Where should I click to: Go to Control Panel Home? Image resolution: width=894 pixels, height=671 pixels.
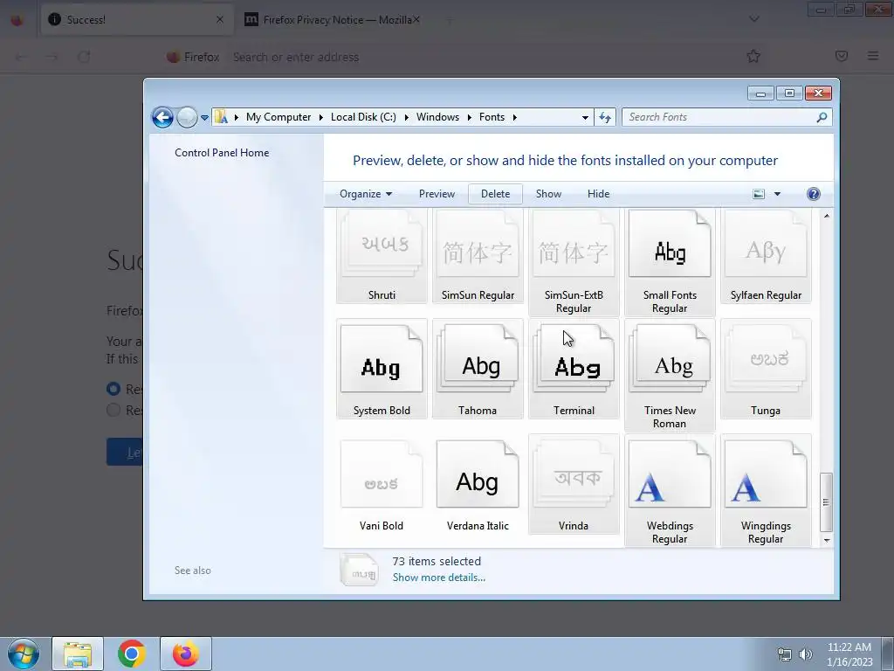click(222, 153)
